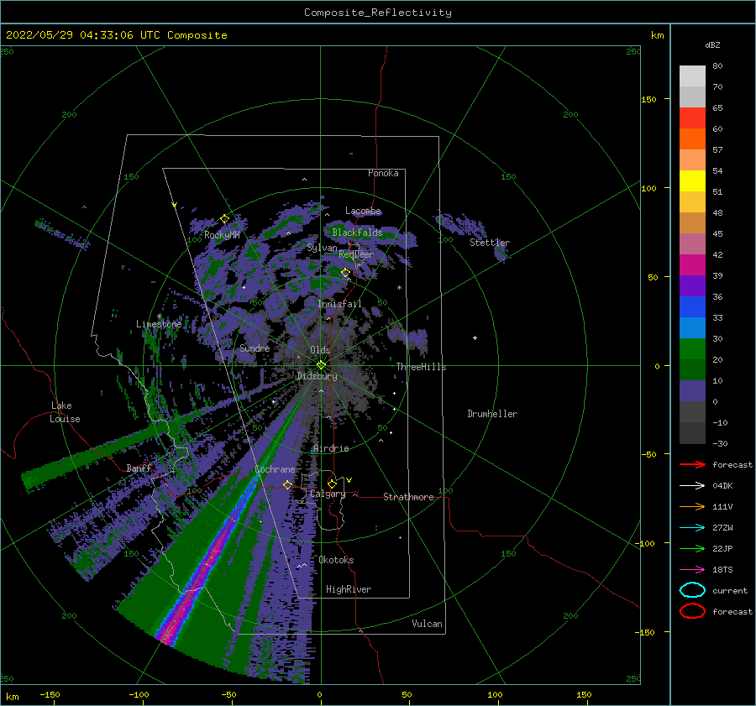Click the cyan 27ZW arrow icon

pos(692,528)
